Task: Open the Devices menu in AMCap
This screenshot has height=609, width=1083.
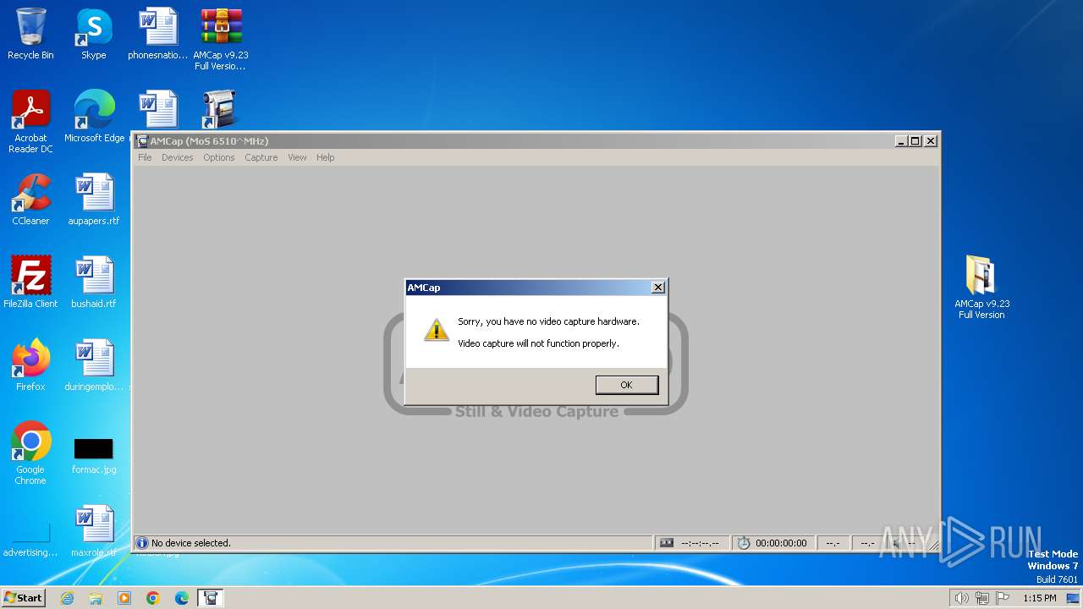Action: point(178,157)
